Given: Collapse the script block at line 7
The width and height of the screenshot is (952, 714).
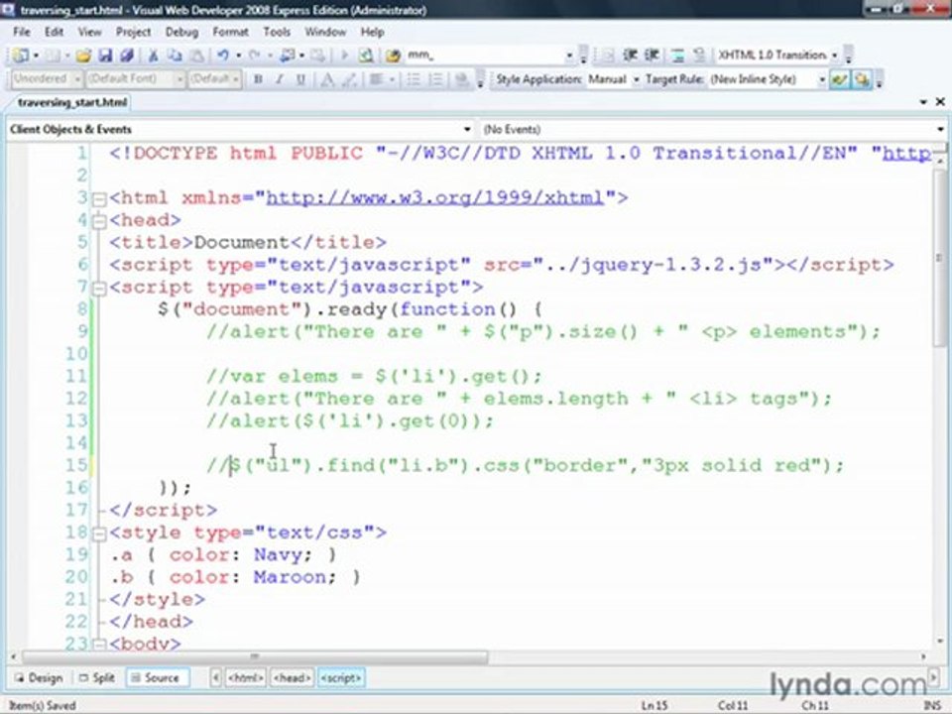Looking at the screenshot, I should [x=99, y=288].
